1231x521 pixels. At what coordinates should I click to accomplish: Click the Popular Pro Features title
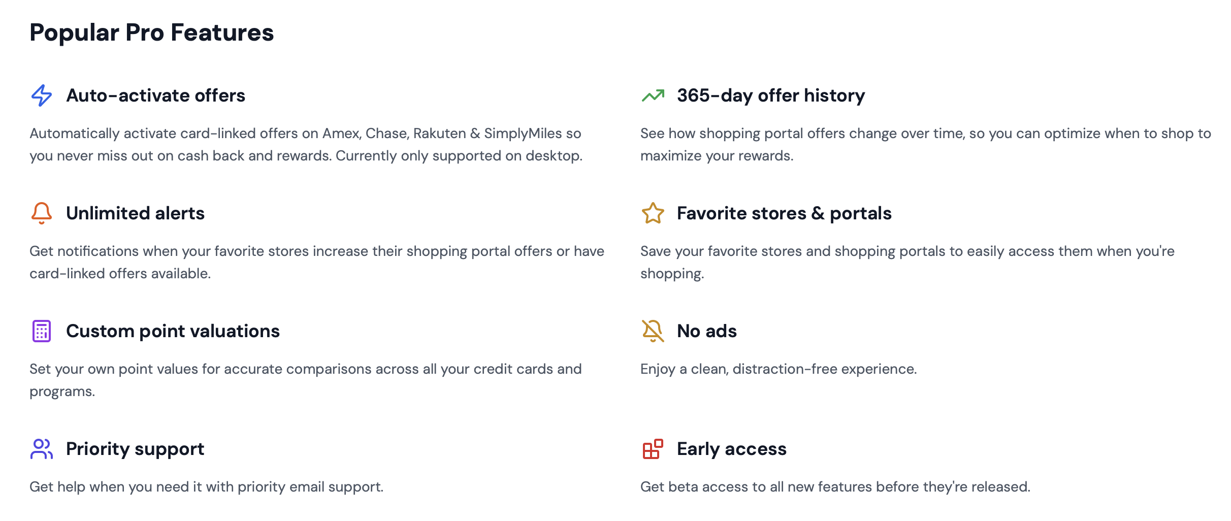tap(151, 32)
